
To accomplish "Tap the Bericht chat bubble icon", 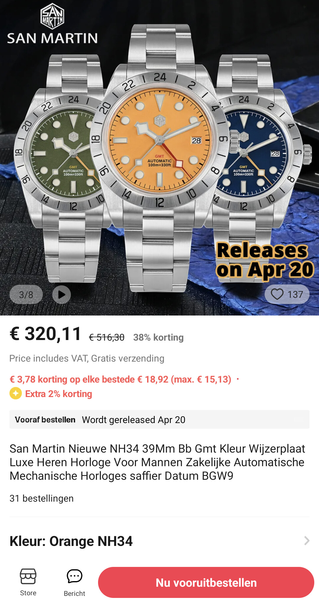I will pyautogui.click(x=74, y=576).
